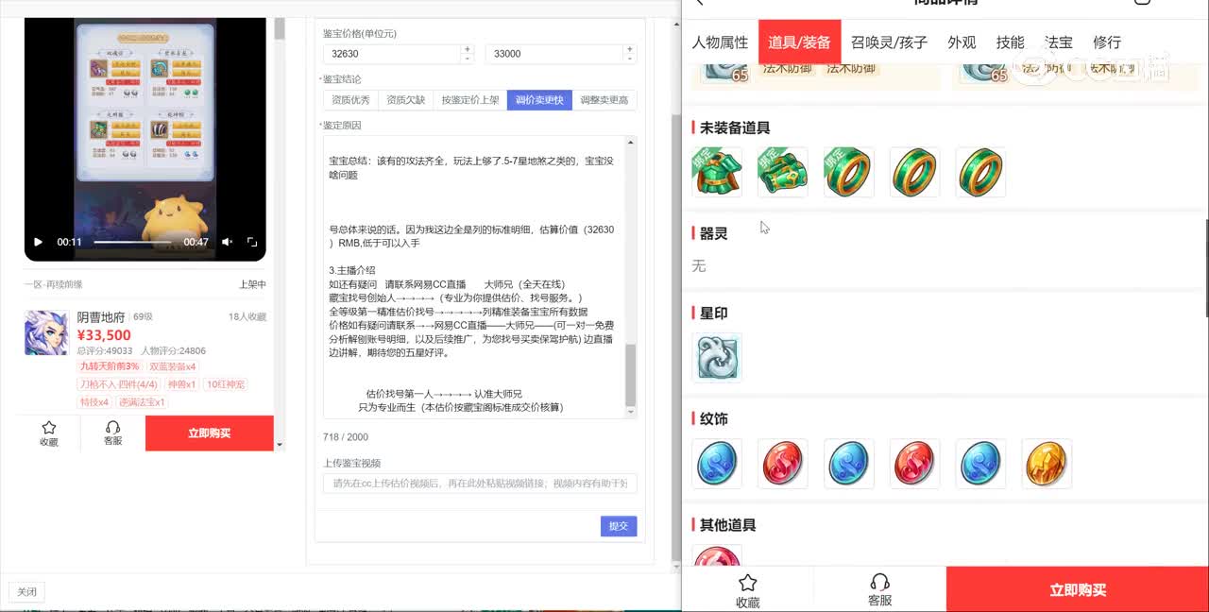This screenshot has width=1209, height=612.
Task: Play the listing preview video
Action: pyautogui.click(x=38, y=242)
